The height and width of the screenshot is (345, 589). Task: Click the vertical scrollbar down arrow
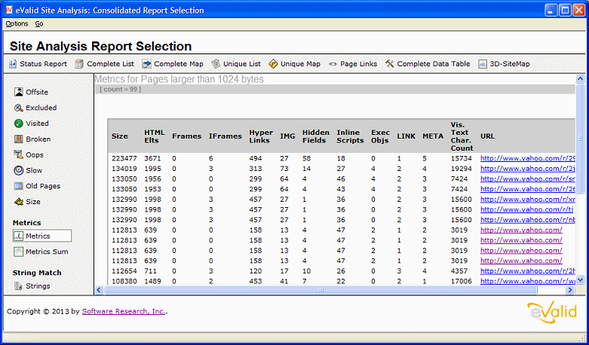click(580, 279)
